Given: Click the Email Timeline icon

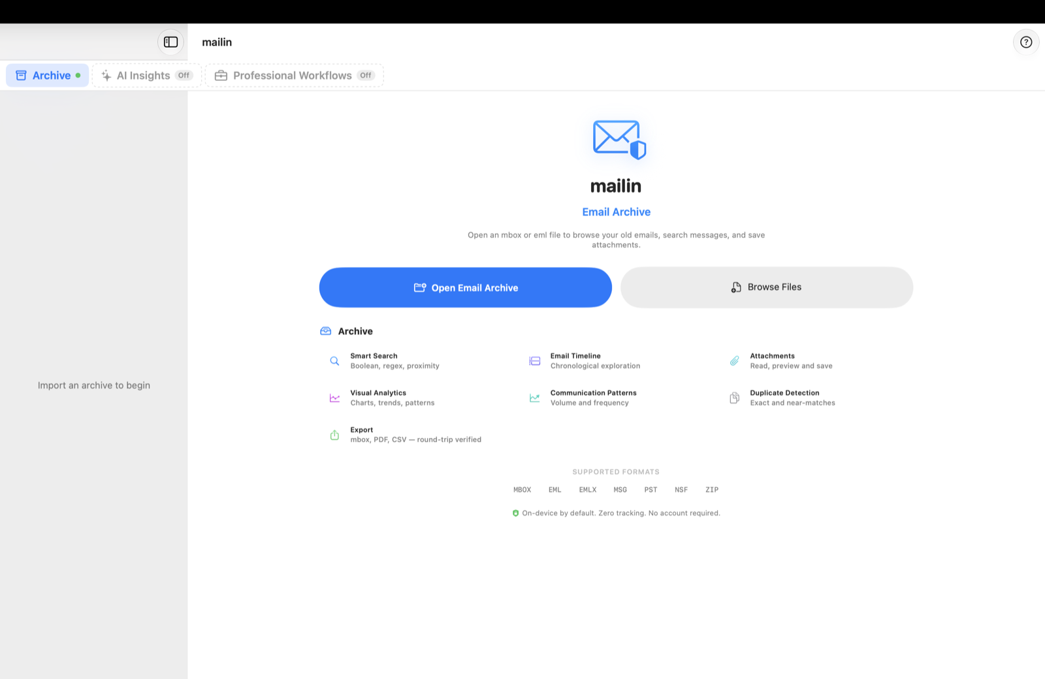Looking at the screenshot, I should pos(534,361).
